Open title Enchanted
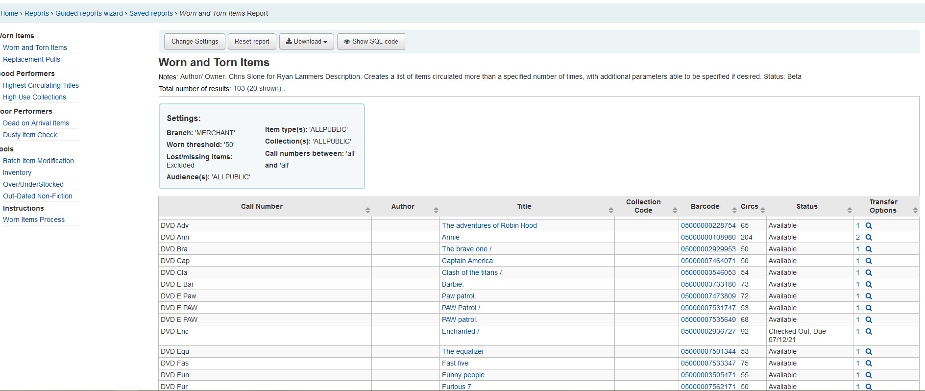925x391 pixels. (461, 331)
